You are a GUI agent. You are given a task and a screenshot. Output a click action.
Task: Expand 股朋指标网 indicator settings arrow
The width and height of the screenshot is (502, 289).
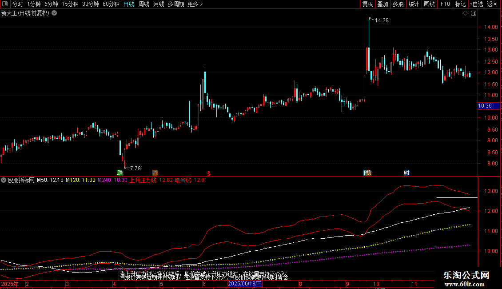[4, 180]
